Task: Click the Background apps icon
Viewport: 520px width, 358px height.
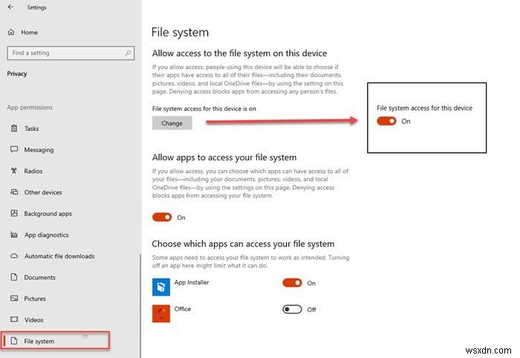Action: pyautogui.click(x=14, y=214)
